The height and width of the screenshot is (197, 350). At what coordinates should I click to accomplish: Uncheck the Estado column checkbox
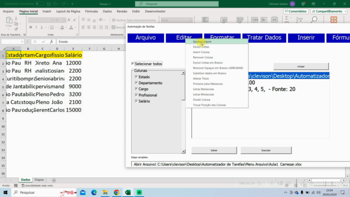136,77
